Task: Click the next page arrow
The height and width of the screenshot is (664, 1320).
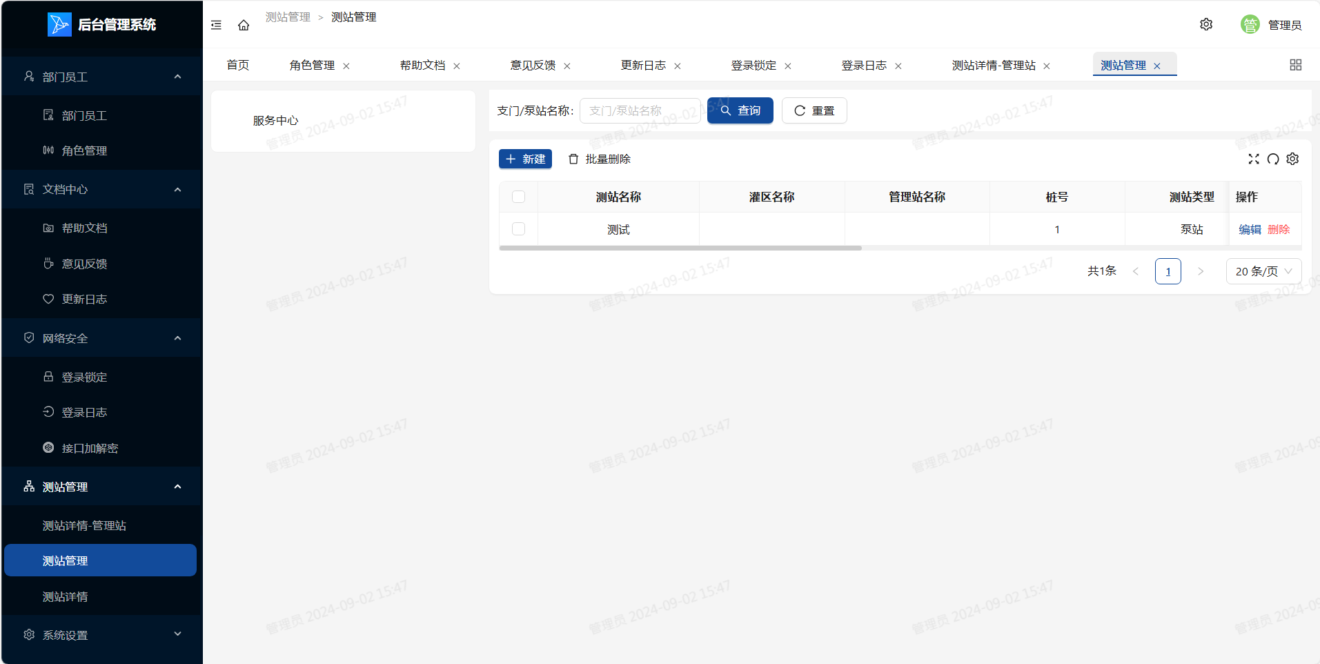Action: [x=1201, y=271]
